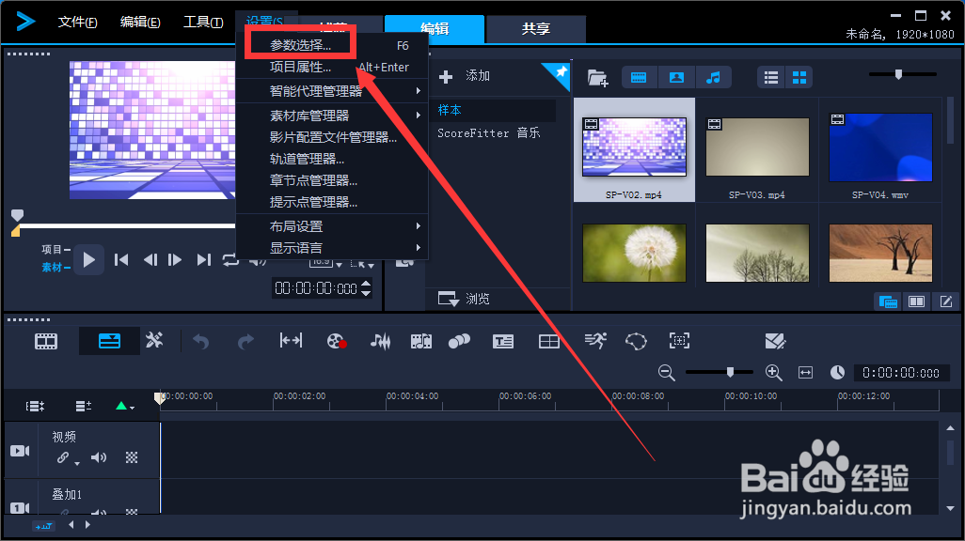The width and height of the screenshot is (965, 541).
Task: Step to next frame
Action: tap(175, 260)
